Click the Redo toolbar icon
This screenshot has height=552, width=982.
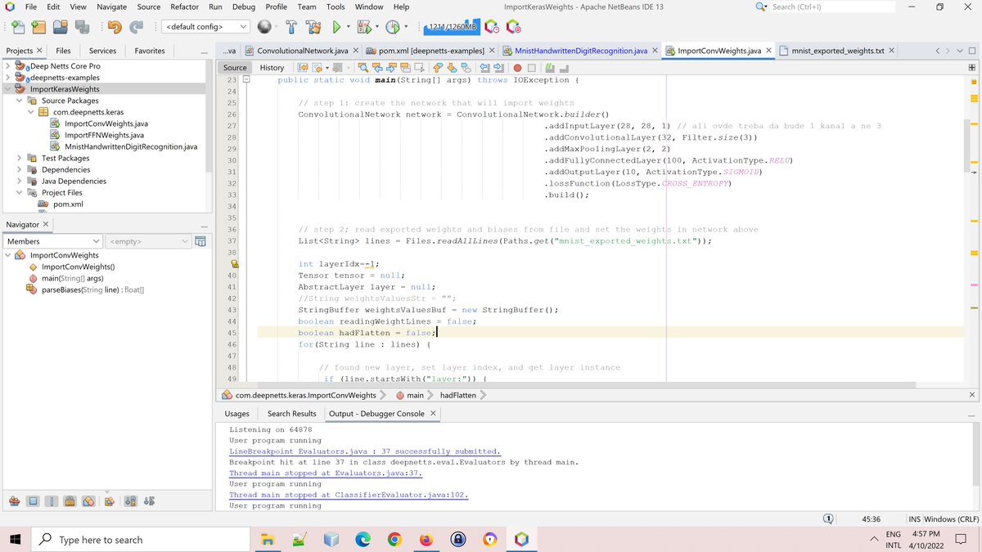click(137, 27)
